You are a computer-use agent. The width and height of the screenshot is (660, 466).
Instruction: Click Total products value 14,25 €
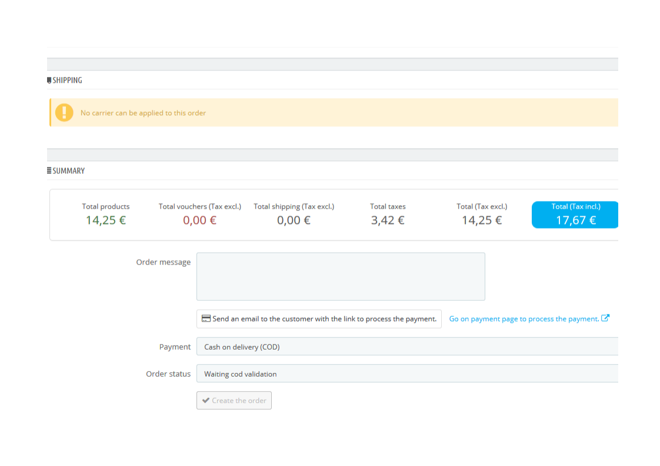(x=106, y=220)
